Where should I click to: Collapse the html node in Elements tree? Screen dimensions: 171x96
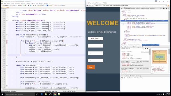tap(121, 11)
